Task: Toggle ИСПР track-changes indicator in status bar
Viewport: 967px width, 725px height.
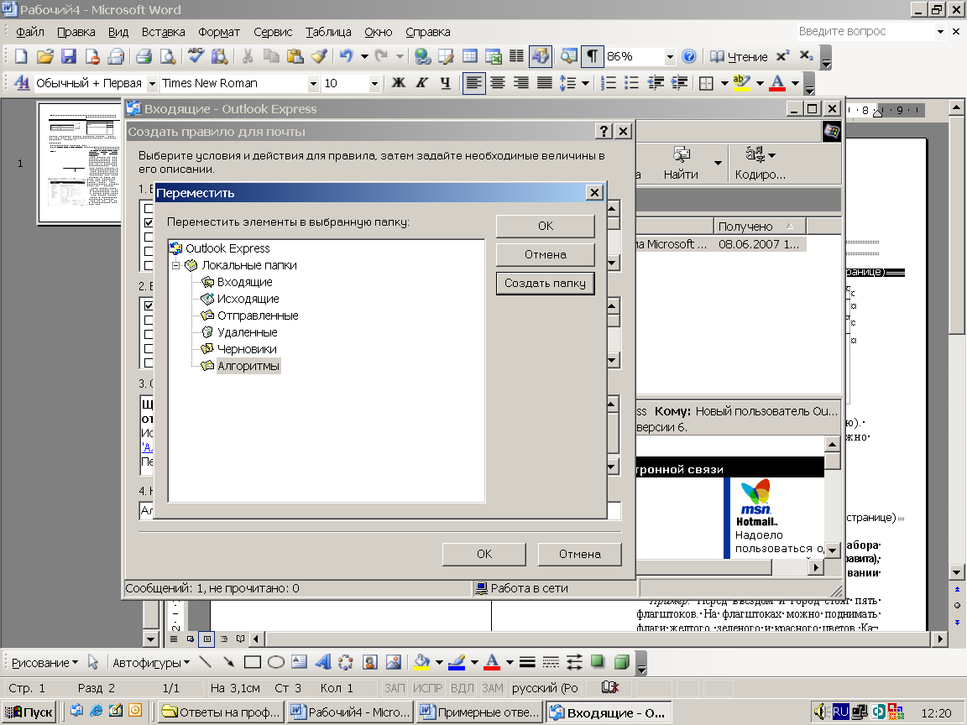Action: tap(428, 688)
